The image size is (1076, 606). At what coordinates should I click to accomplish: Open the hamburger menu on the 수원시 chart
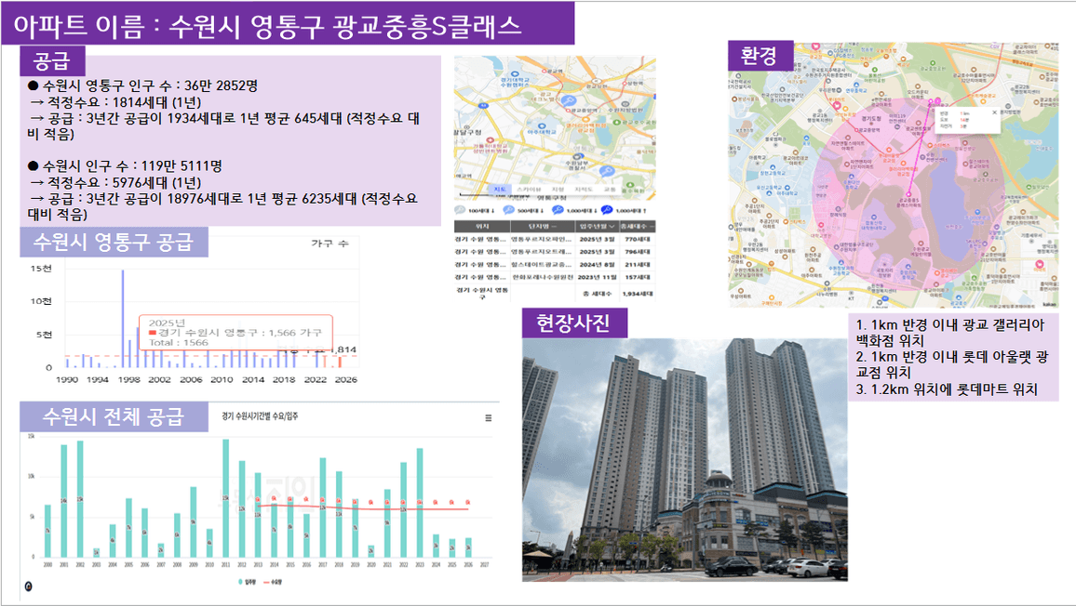pyautogui.click(x=488, y=417)
